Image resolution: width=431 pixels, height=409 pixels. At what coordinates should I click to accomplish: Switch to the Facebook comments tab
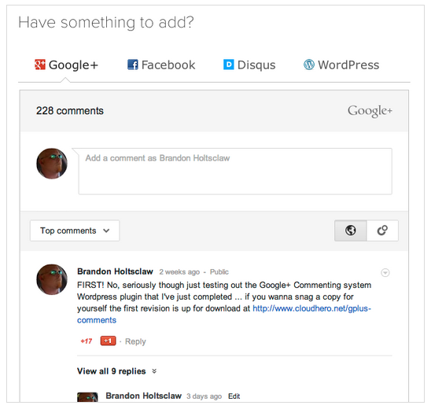161,64
